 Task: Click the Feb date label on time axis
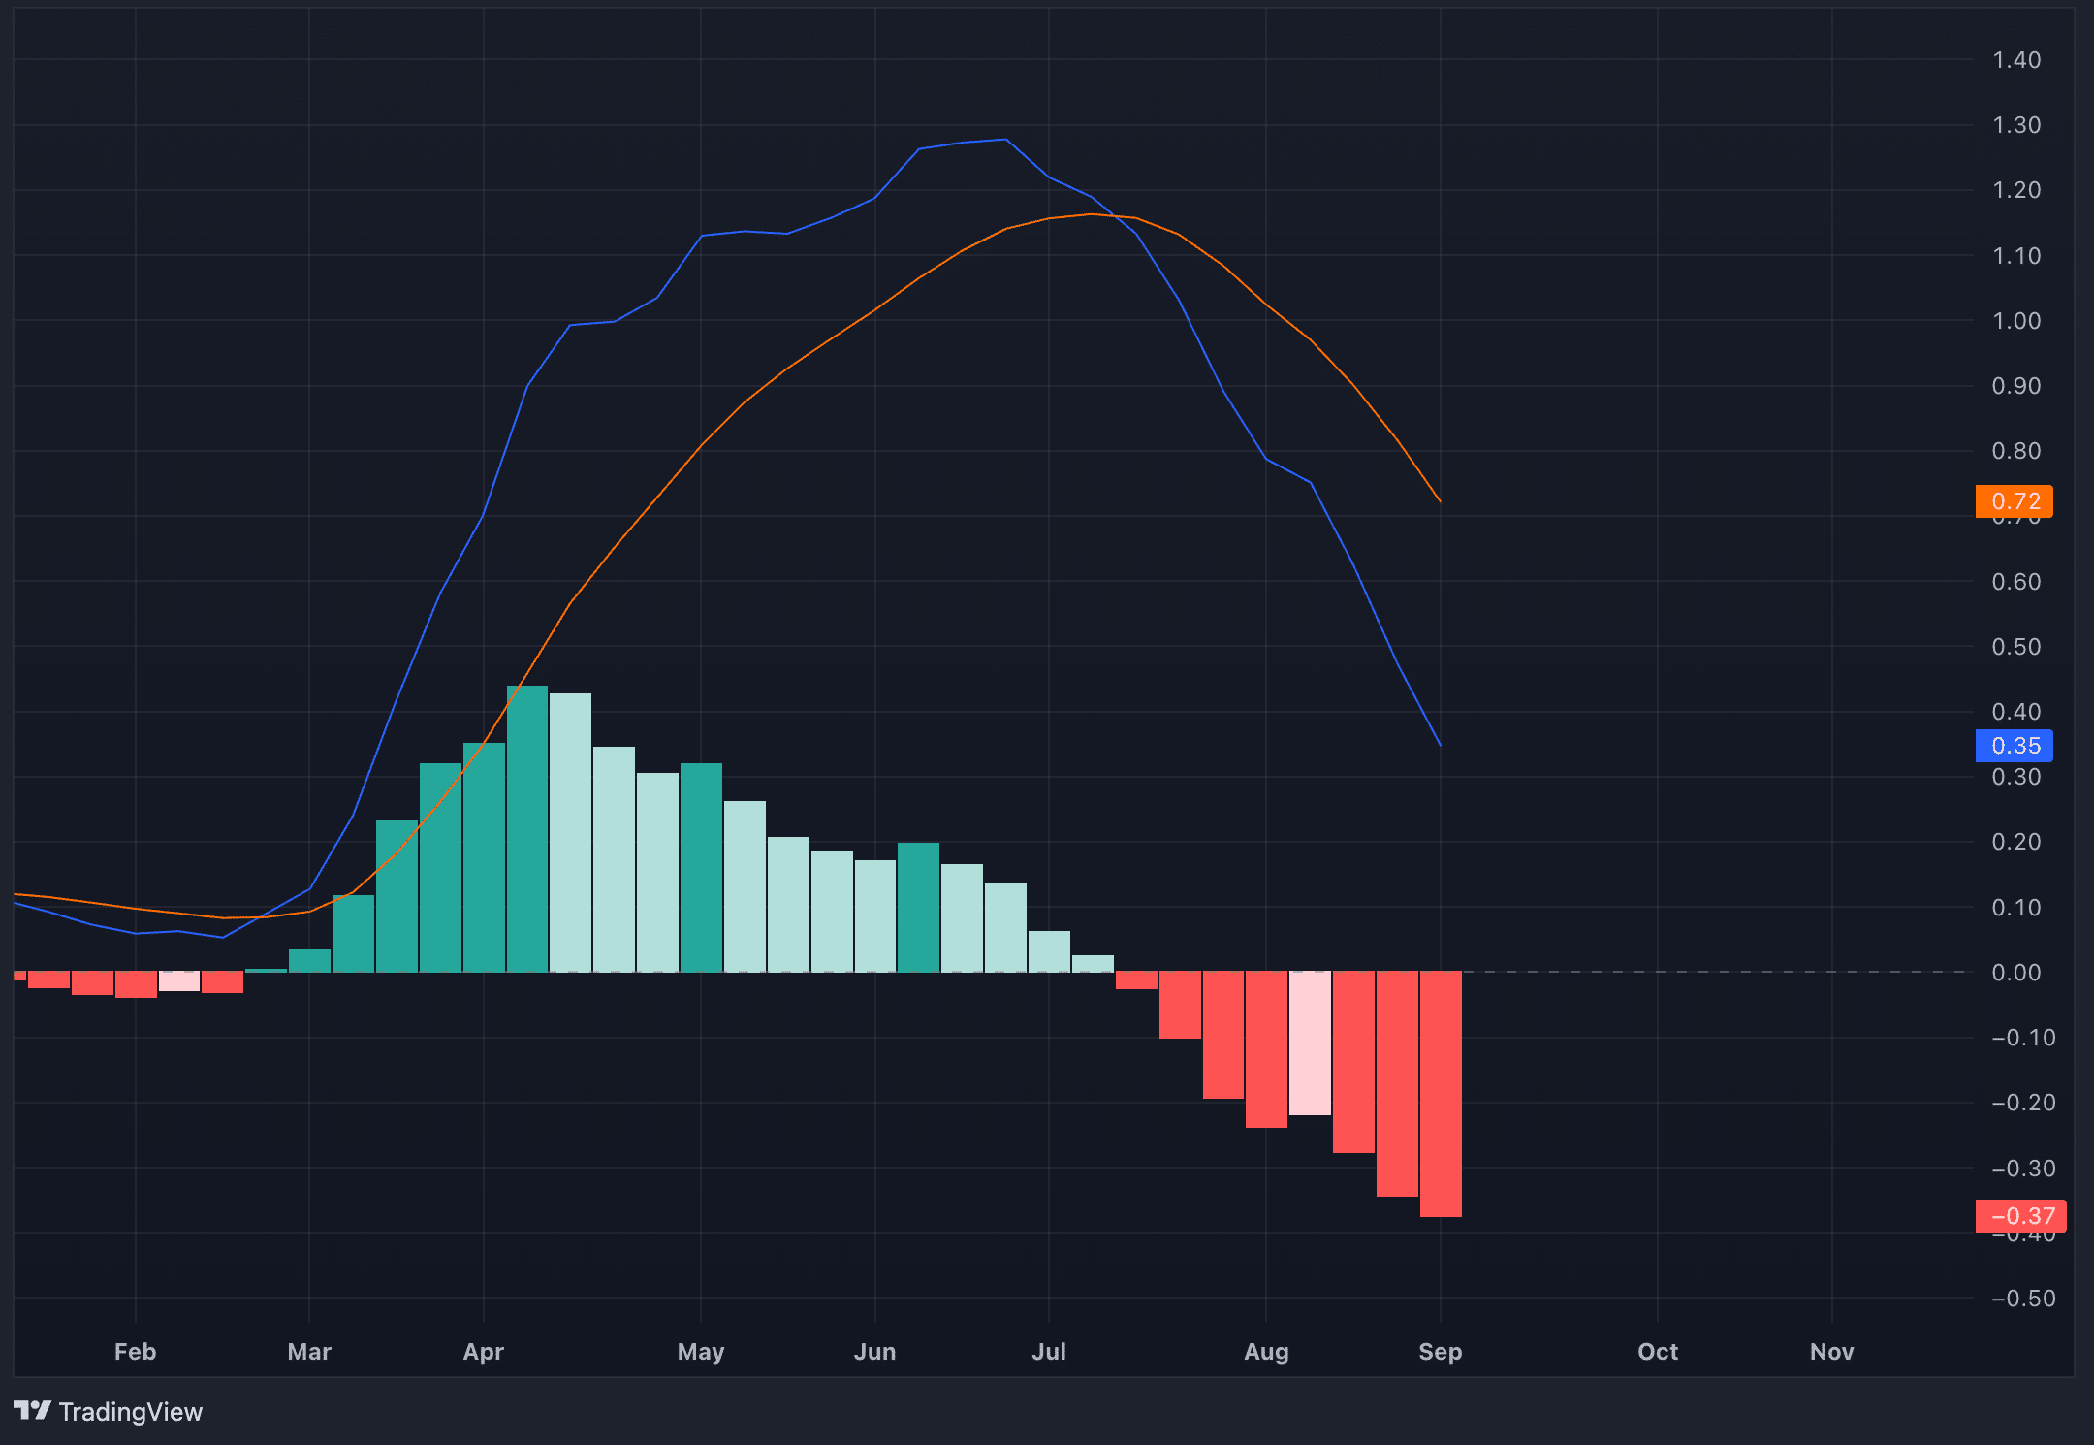tap(135, 1352)
